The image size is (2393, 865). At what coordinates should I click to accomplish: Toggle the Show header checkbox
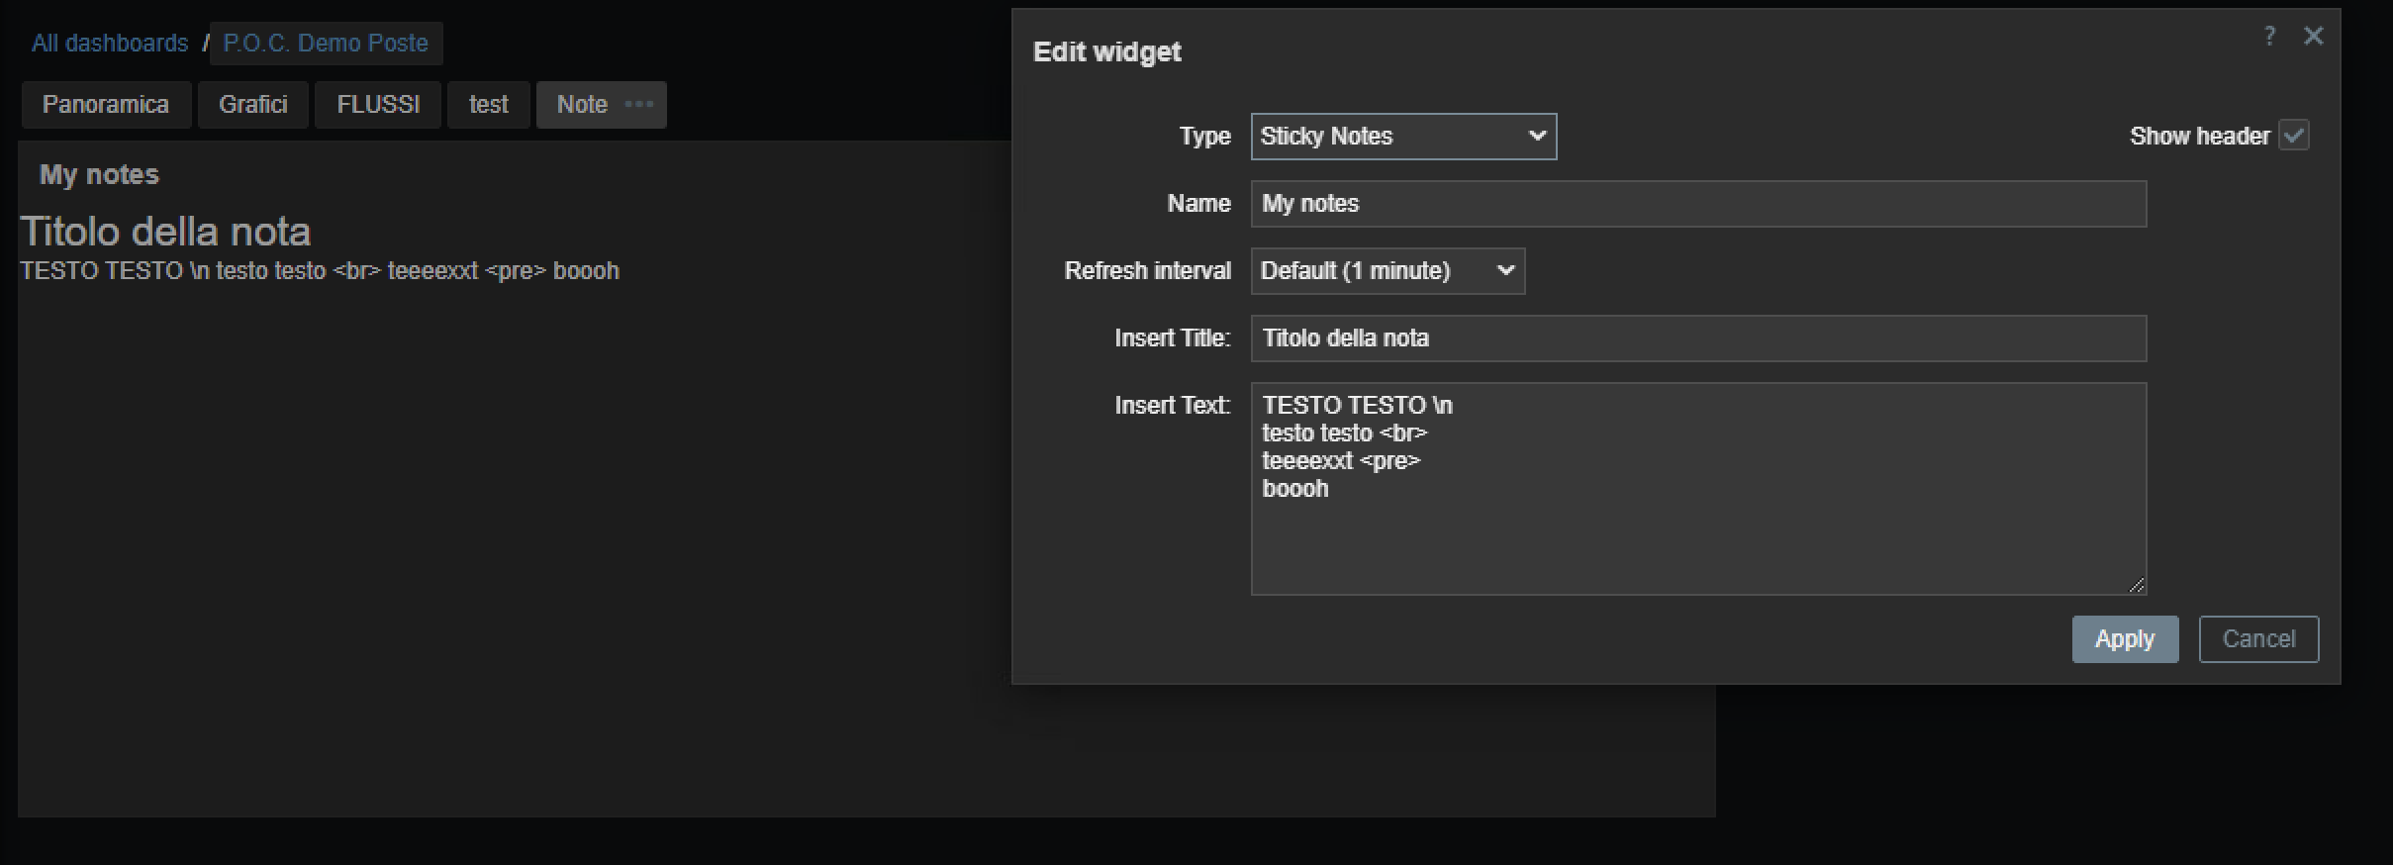[x=2293, y=136]
